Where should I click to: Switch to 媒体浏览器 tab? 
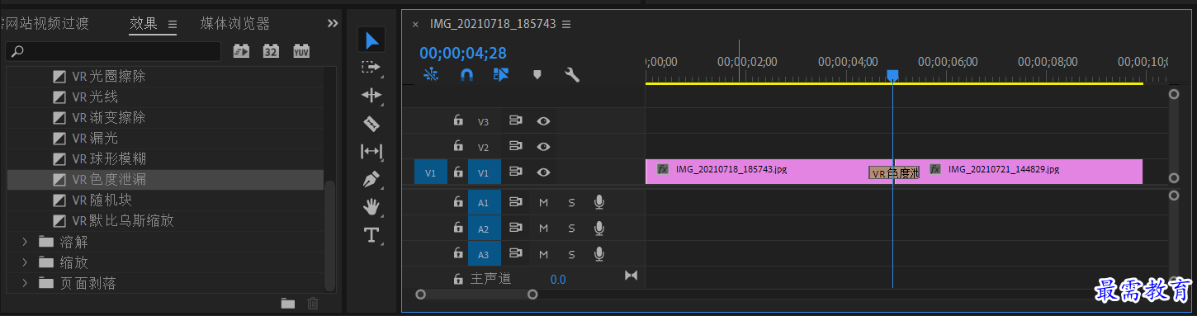tap(235, 23)
